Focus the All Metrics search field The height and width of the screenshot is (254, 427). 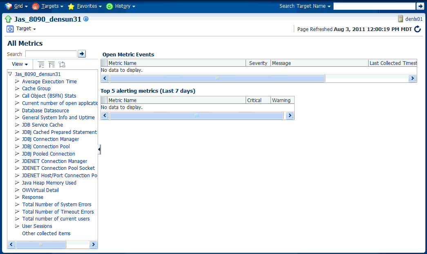(51, 54)
